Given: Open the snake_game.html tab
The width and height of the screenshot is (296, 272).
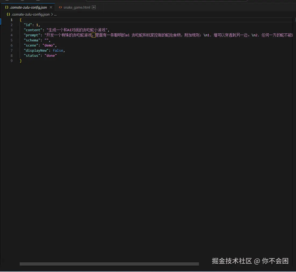Looking at the screenshot, I should click(x=77, y=7).
